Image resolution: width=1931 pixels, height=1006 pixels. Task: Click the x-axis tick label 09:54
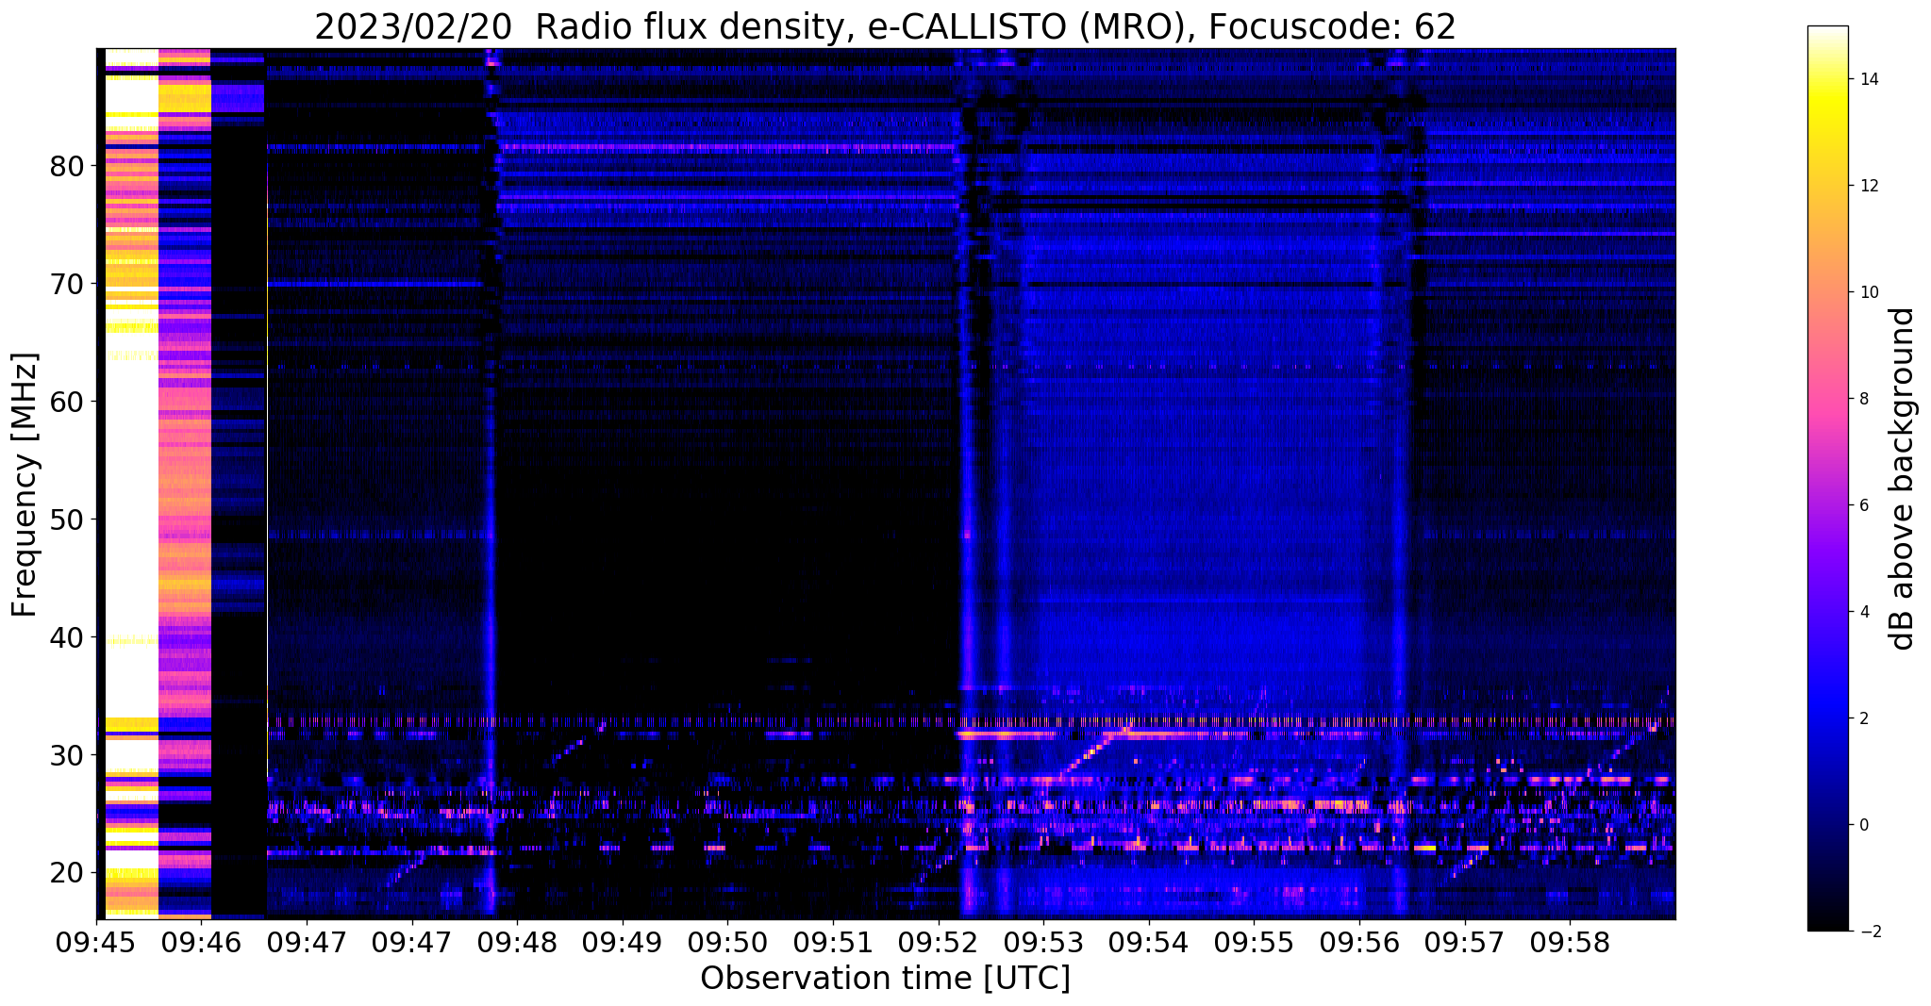[1149, 941]
